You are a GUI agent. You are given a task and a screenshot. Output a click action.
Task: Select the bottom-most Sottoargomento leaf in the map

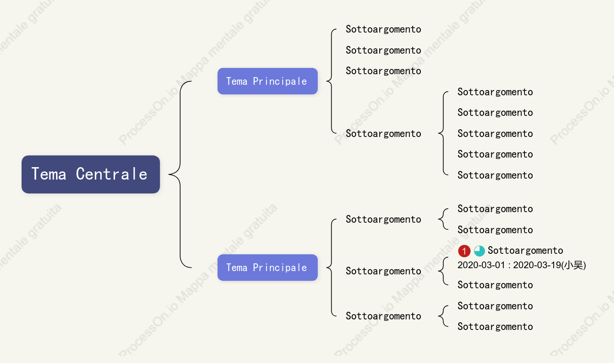coord(495,327)
